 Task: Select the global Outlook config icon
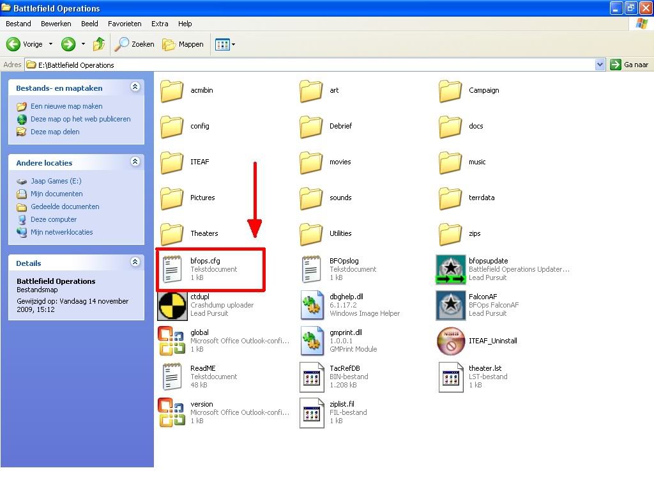click(172, 341)
